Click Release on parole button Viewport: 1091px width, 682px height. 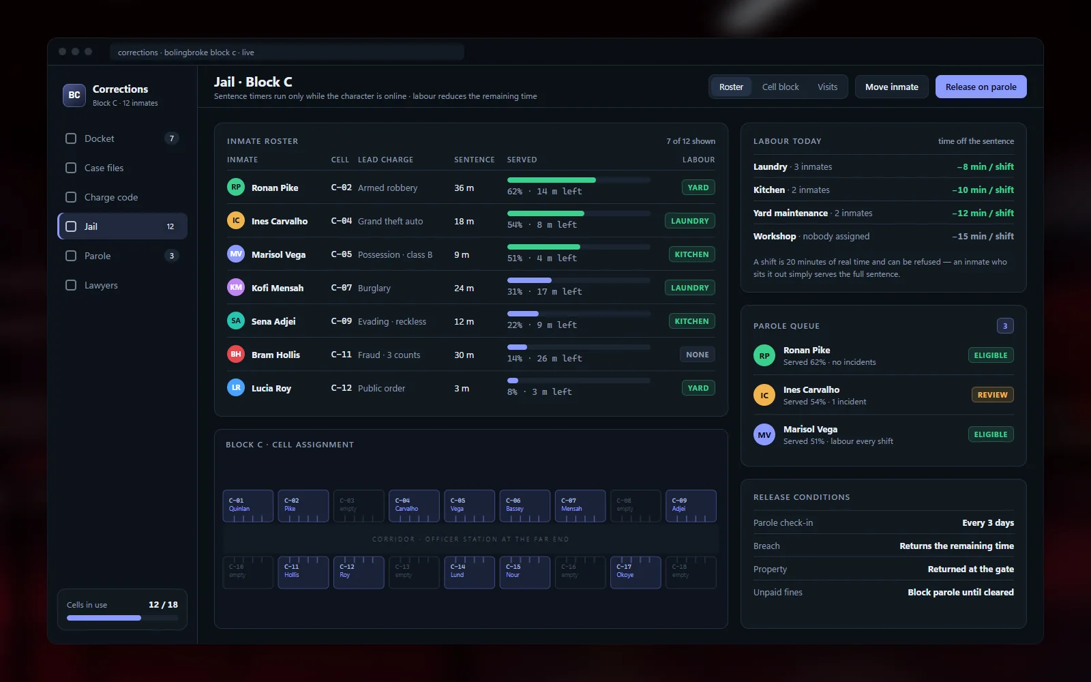[981, 87]
